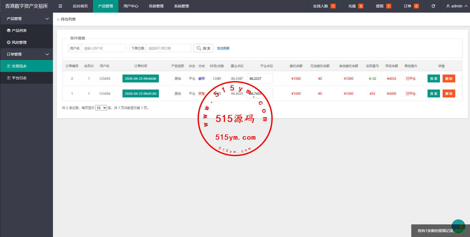
Task: Click the 在线人数 count badge
Action: pyautogui.click(x=333, y=6)
